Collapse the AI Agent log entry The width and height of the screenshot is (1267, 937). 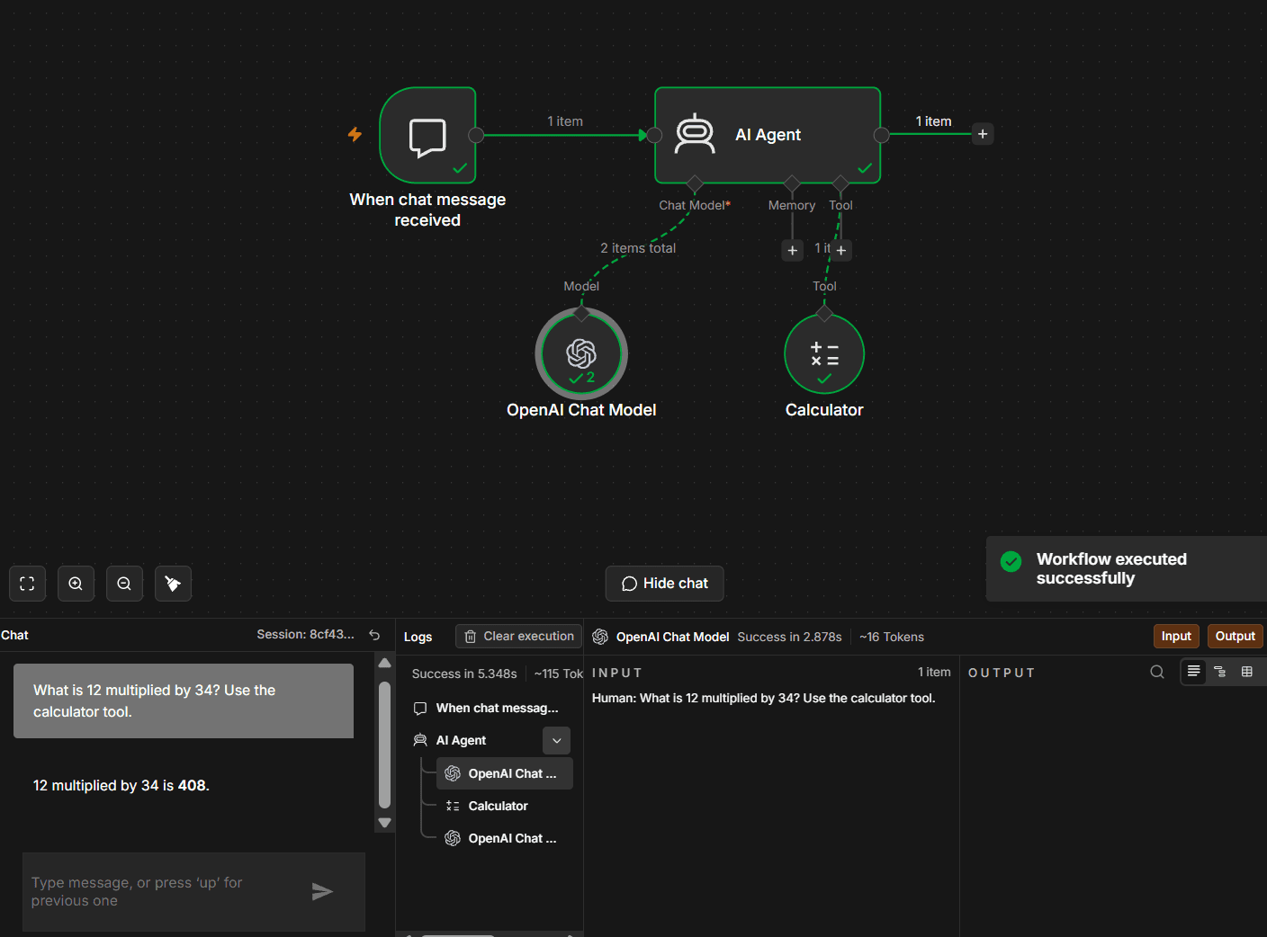point(557,740)
